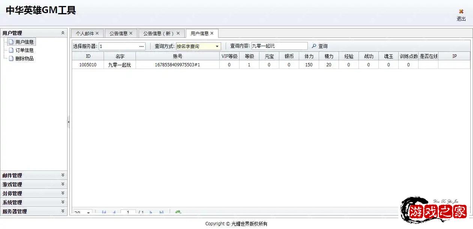Screen dimensions: 473x229
Task: Select 删除物品 in the left tree
Action: (x=24, y=58)
